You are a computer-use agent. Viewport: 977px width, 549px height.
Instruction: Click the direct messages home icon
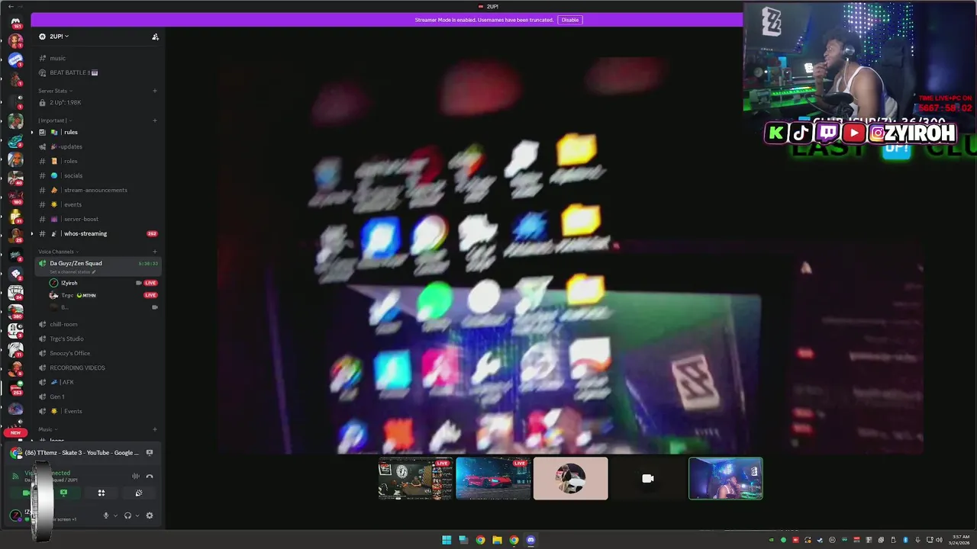click(15, 22)
